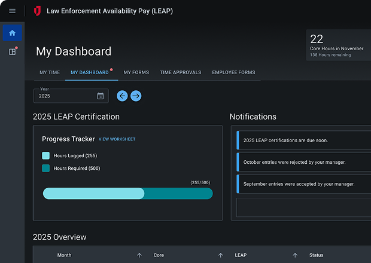Go to next year arrow button
Image resolution: width=371 pixels, height=263 pixels.
(136, 96)
